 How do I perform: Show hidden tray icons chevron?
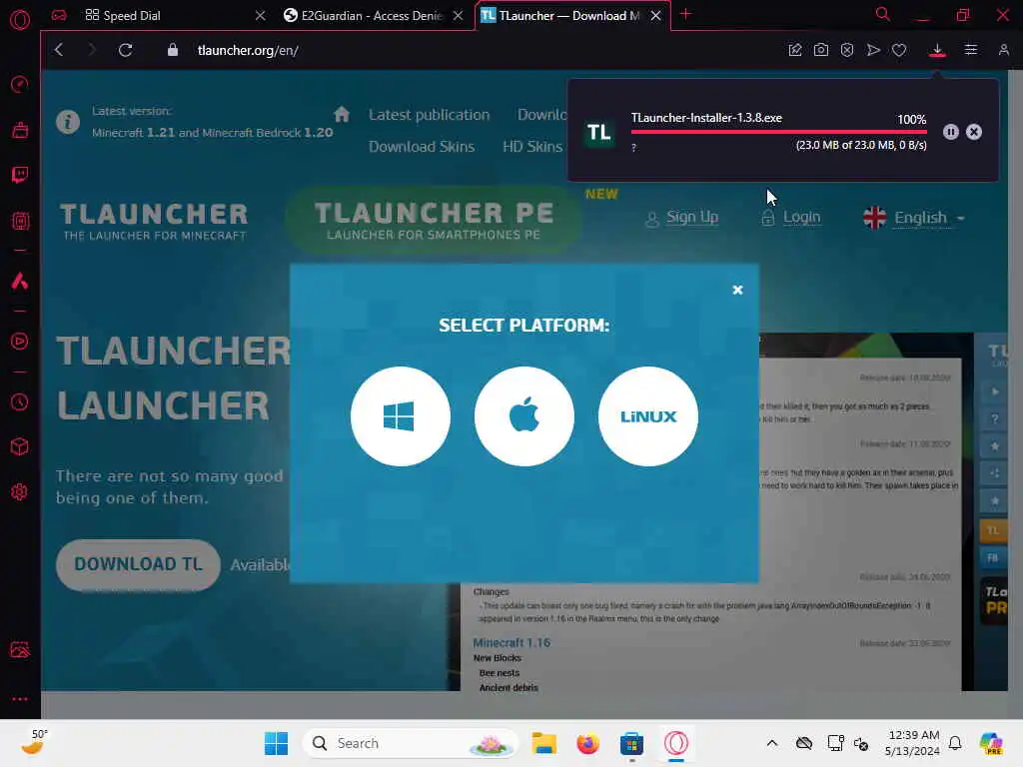coord(772,743)
